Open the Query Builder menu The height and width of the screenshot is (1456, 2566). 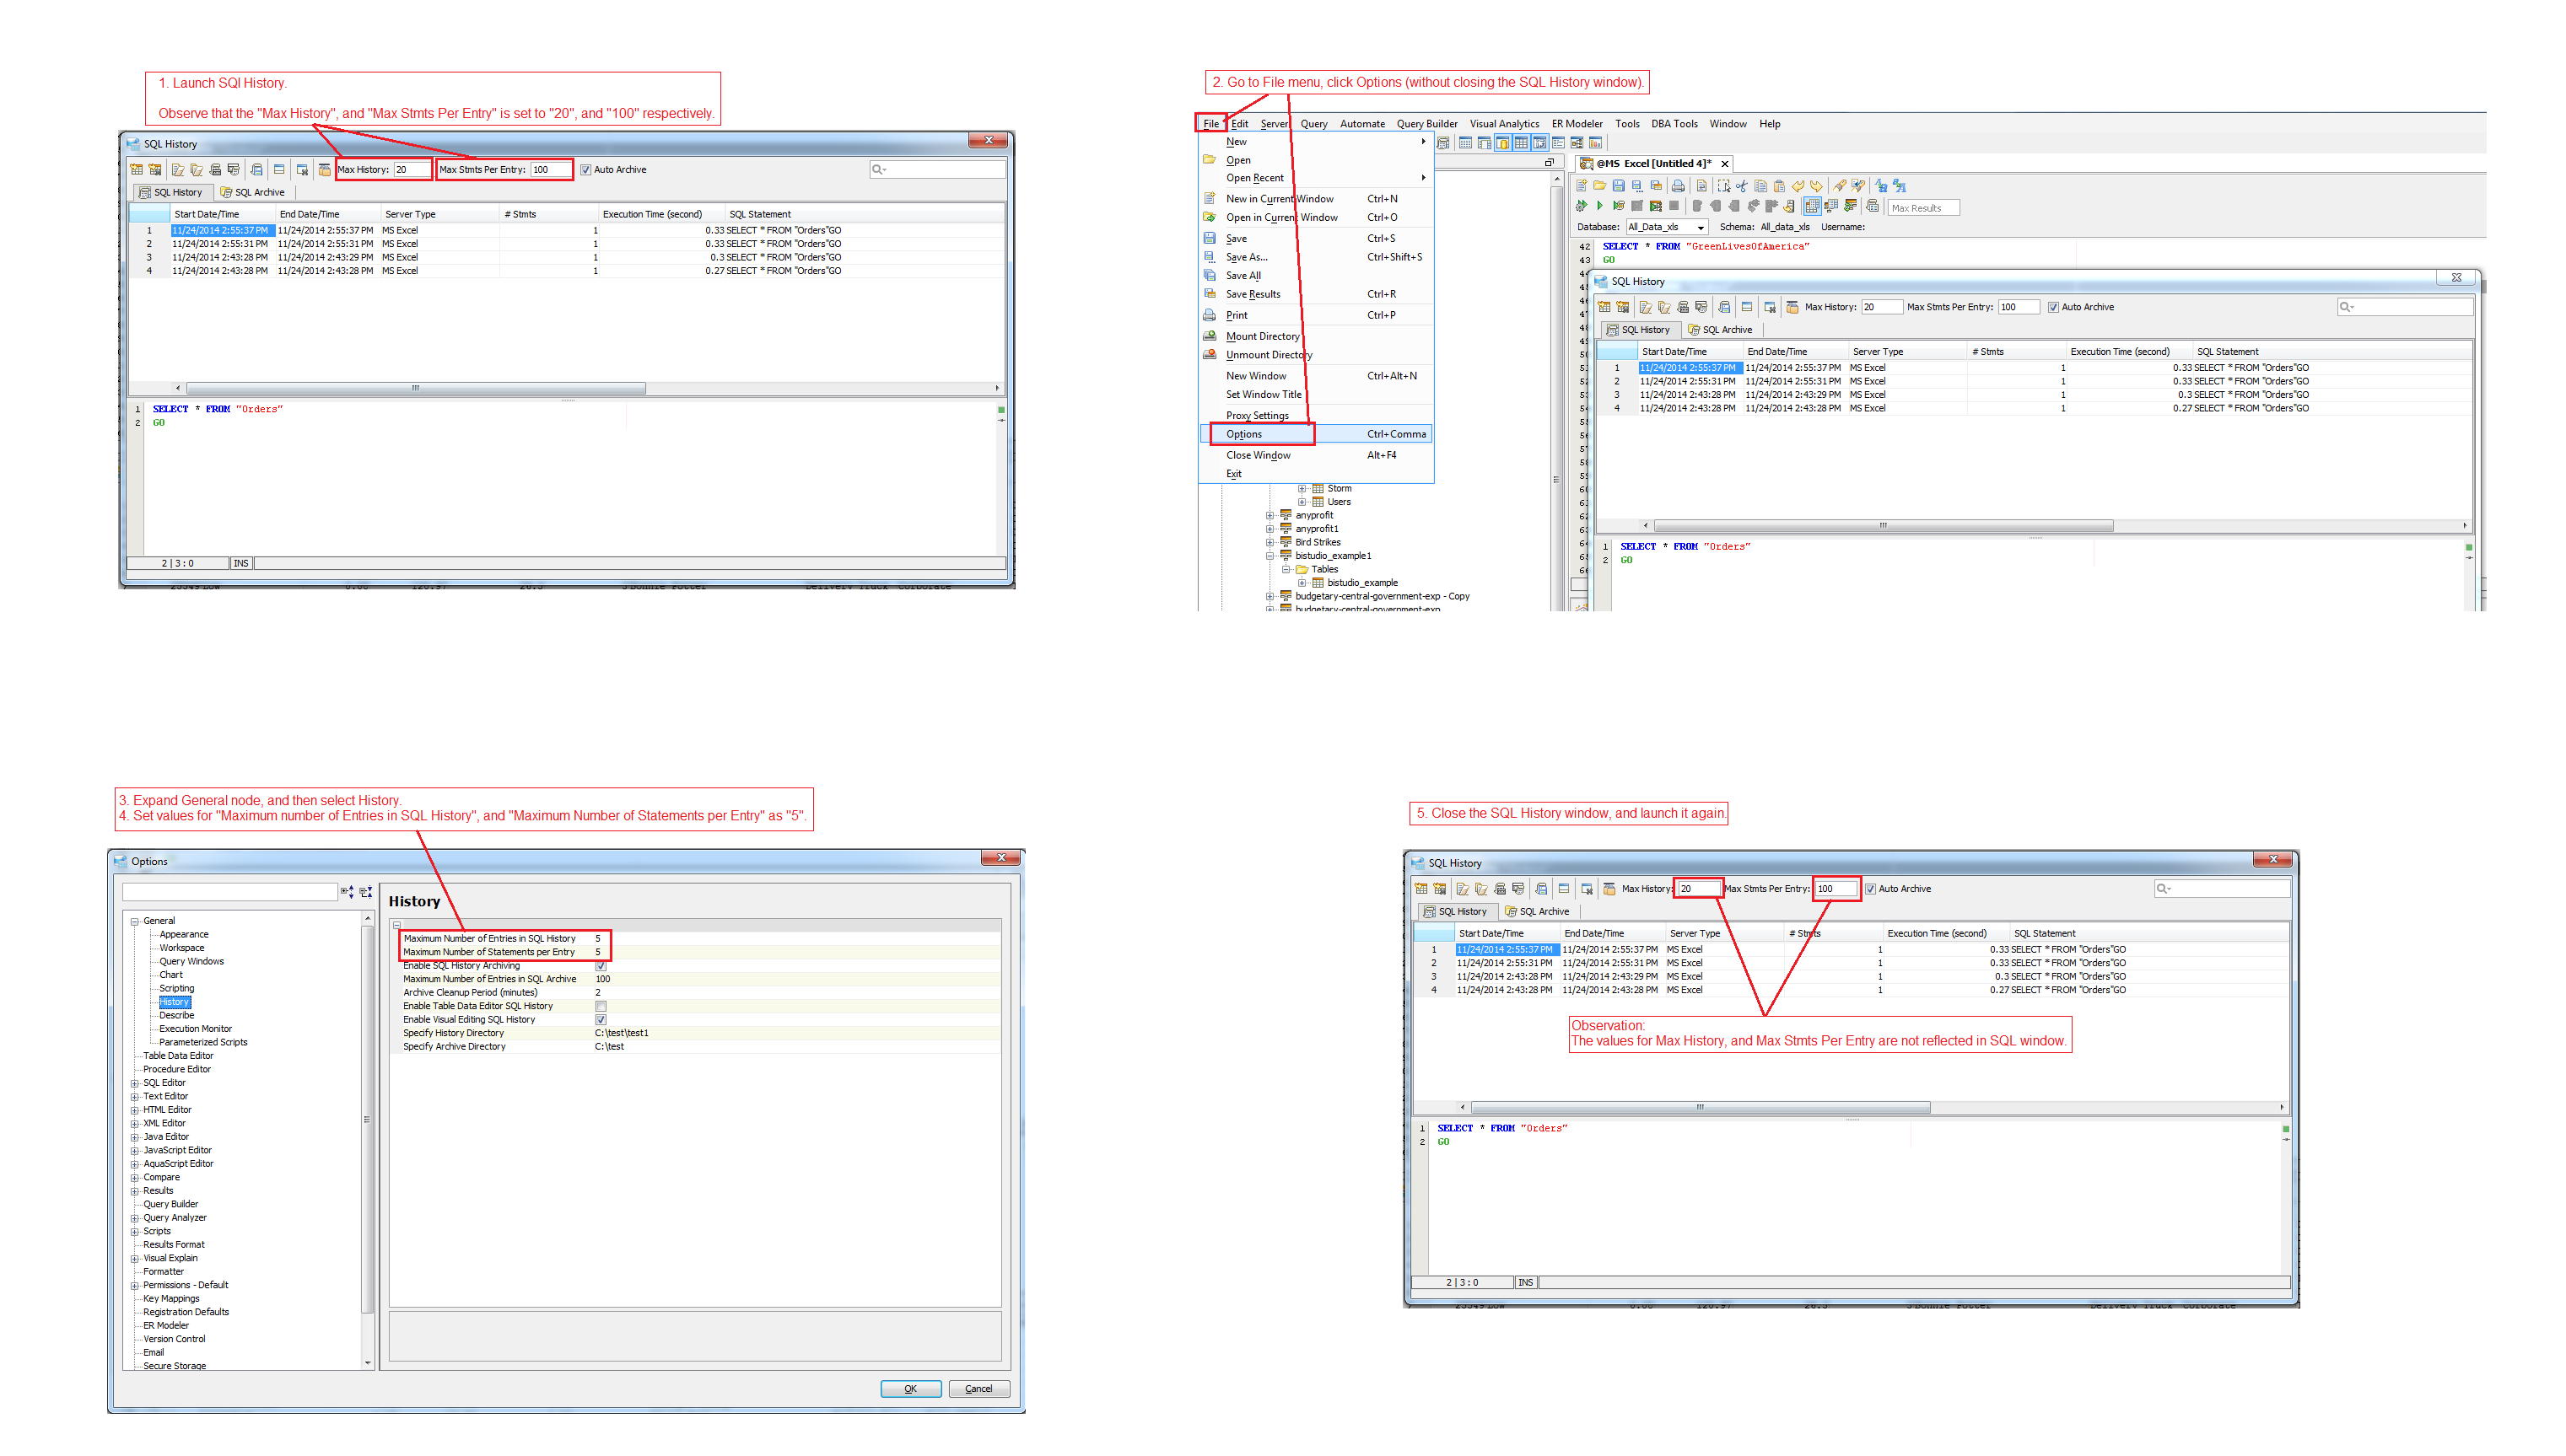point(1426,124)
